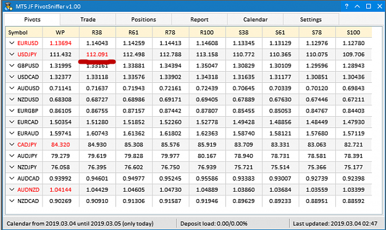
Task: Click the Last updated timestamp
Action: click(x=335, y=224)
